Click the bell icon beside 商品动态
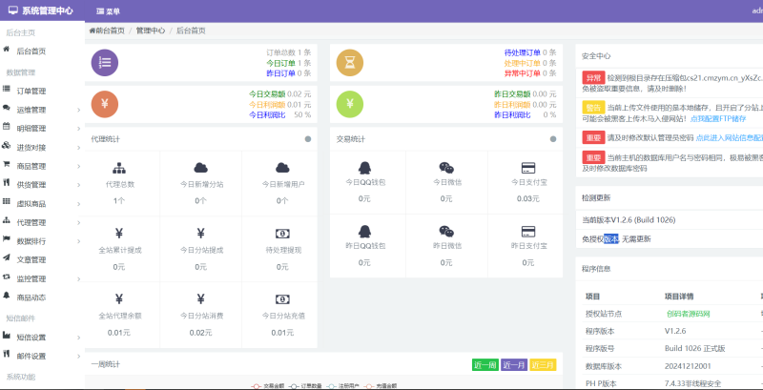The height and width of the screenshot is (390, 763). pyautogui.click(x=7, y=296)
